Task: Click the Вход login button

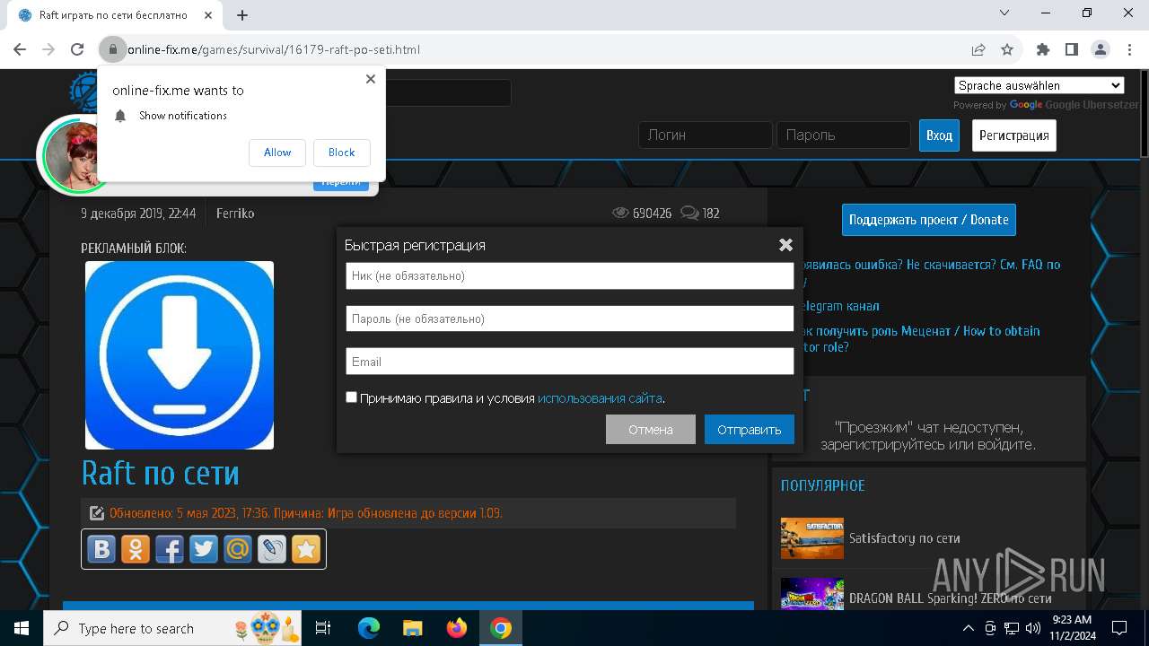Action: (x=939, y=135)
